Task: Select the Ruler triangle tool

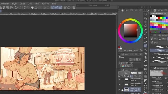Action: 145,81
